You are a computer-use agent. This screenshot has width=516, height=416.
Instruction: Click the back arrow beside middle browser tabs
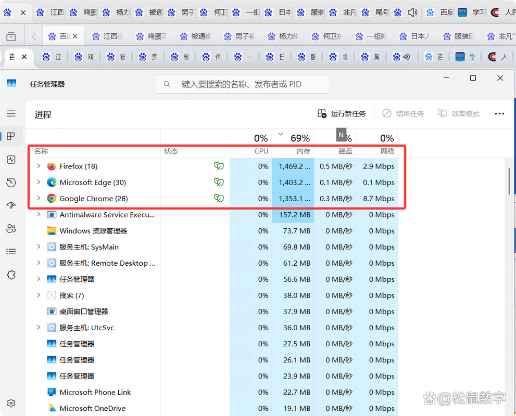click(x=34, y=36)
